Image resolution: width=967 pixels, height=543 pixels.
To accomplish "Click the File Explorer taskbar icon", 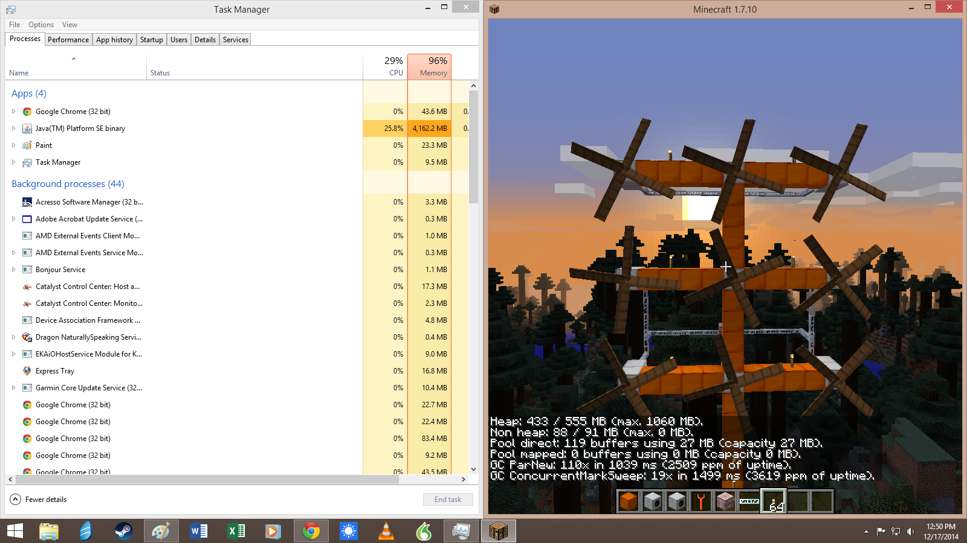I will pyautogui.click(x=48, y=531).
